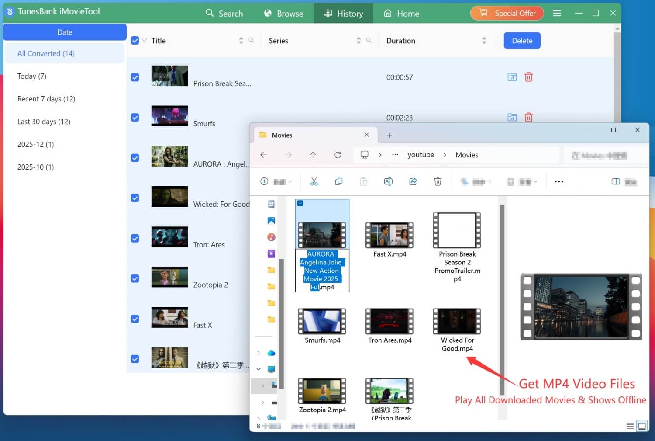
Task: Click the AURORA filename being renamed
Action: click(x=322, y=270)
